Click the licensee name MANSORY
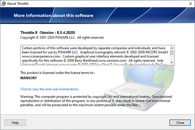This screenshot has width=195, height=130. (29, 78)
